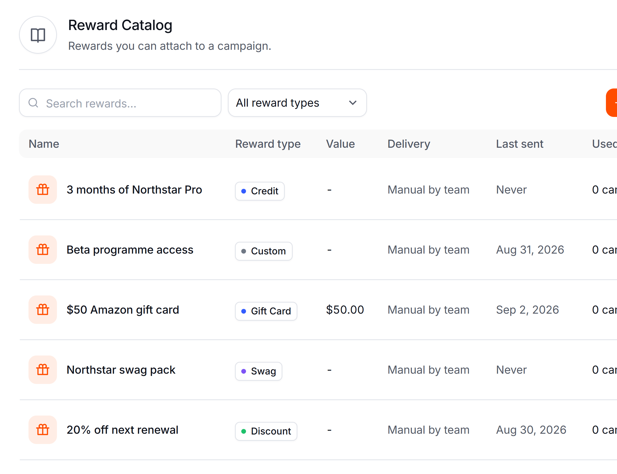Open the 20% off next renewal reward
The height and width of the screenshot is (474, 617).
[x=122, y=430]
